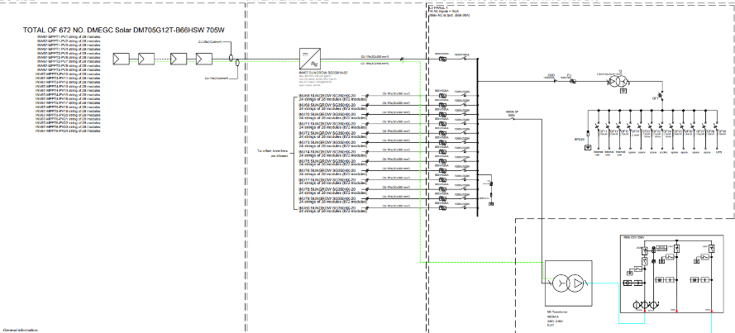Image resolution: width=735 pixels, height=333 pixels.
Task: Select the second PV module symbol in string
Action: [x=146, y=59]
